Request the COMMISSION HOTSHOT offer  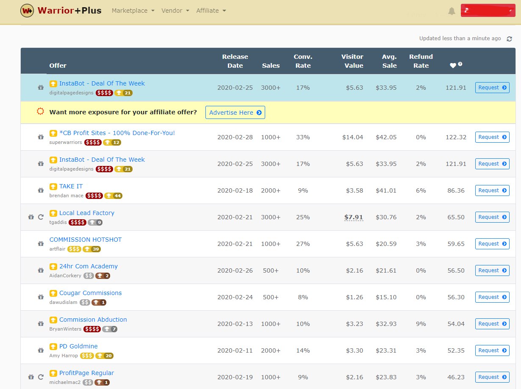(x=492, y=244)
